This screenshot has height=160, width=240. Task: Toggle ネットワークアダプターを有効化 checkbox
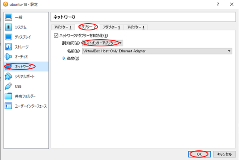(x=56, y=36)
